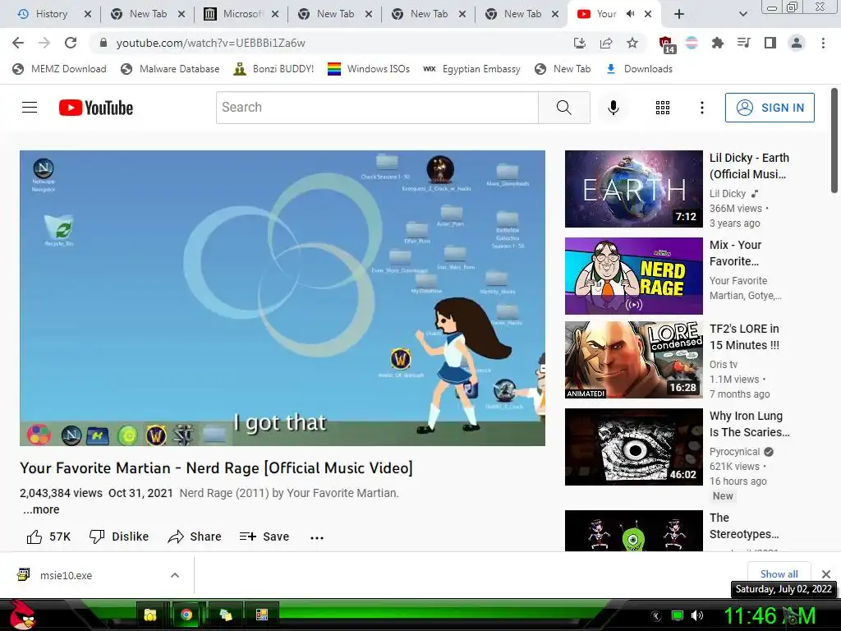Close the downloads bar
The height and width of the screenshot is (631, 841).
click(826, 574)
